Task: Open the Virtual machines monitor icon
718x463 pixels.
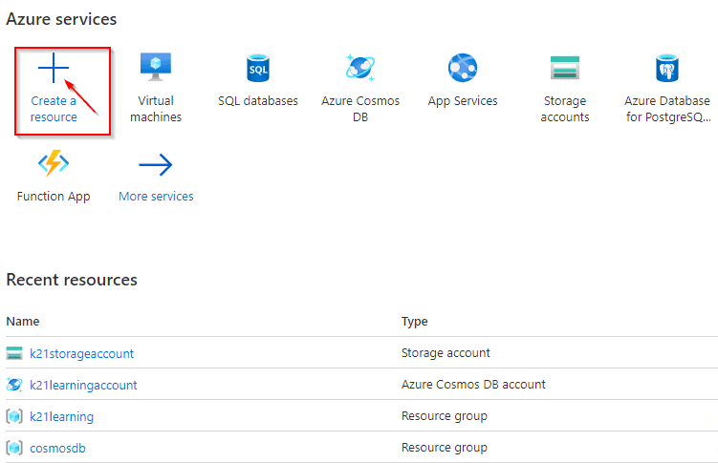Action: click(156, 67)
